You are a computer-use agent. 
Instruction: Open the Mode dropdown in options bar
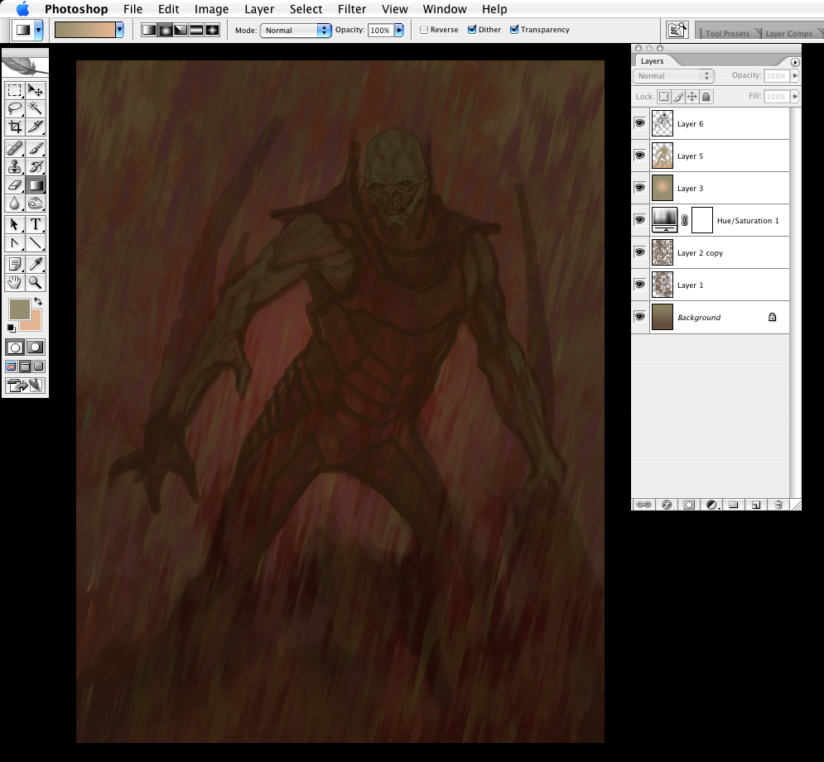[x=296, y=31]
